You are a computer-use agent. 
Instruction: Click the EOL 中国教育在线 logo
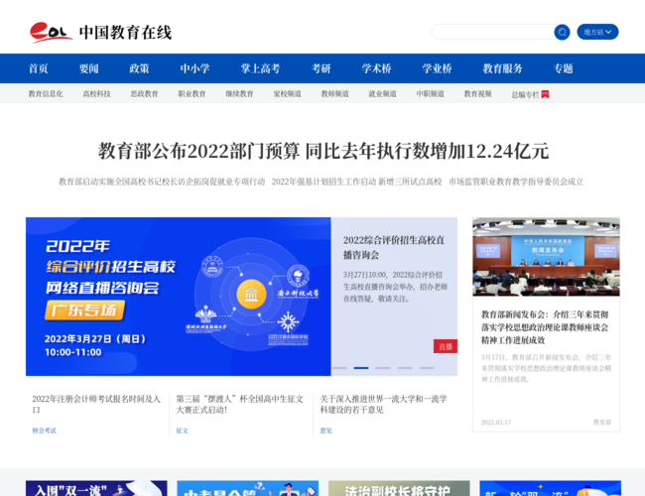(x=100, y=32)
